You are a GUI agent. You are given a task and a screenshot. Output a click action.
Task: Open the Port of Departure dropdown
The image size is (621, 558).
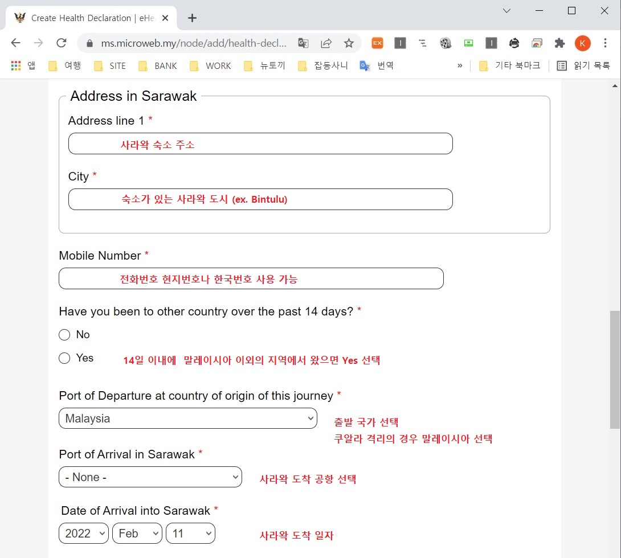(x=188, y=419)
